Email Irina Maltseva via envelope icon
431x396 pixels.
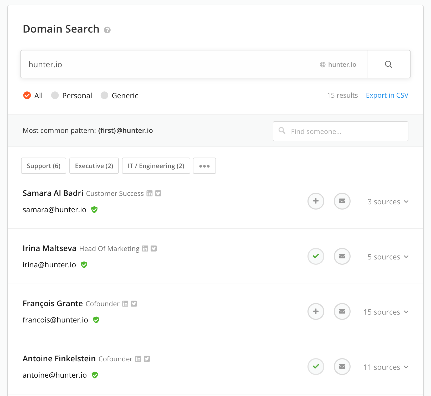point(342,256)
